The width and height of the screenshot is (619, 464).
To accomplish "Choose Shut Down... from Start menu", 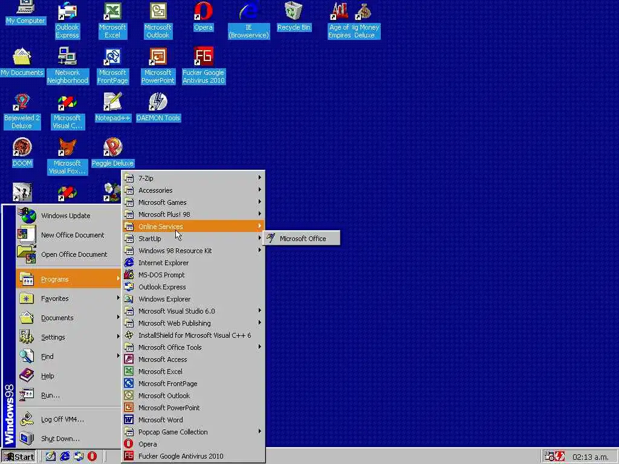I will click(69, 439).
